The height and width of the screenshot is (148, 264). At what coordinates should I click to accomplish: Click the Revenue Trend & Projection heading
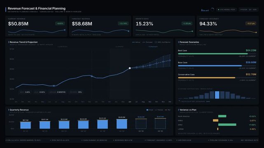coord(23,42)
